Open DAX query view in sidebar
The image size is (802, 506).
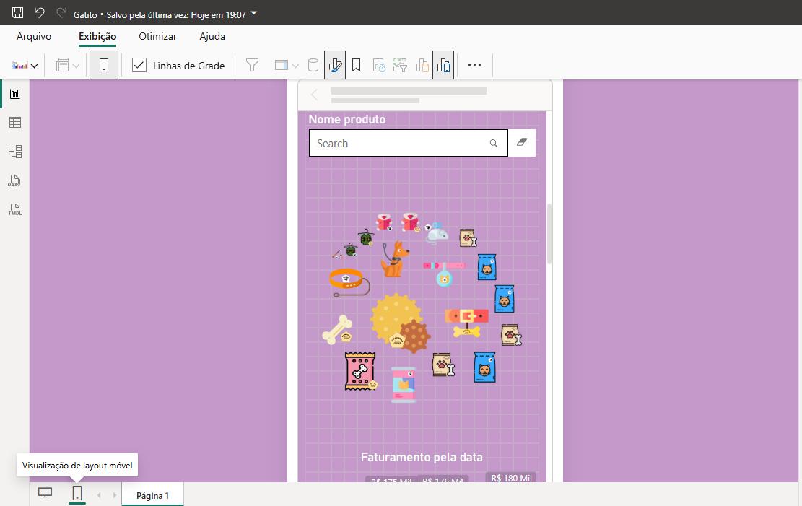(15, 180)
